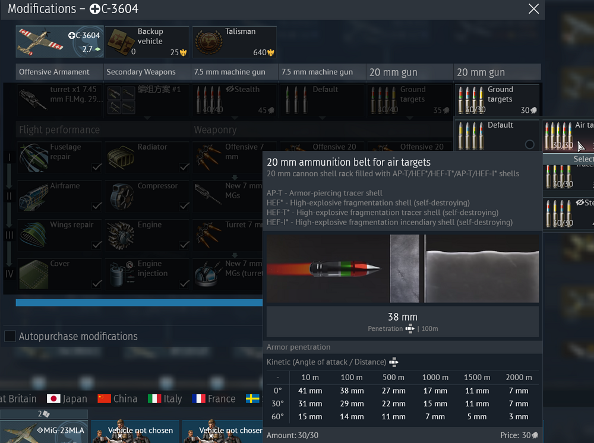Viewport: 594px width, 443px height.
Task: Toggle the Wings repair checkmark
Action: (x=96, y=245)
